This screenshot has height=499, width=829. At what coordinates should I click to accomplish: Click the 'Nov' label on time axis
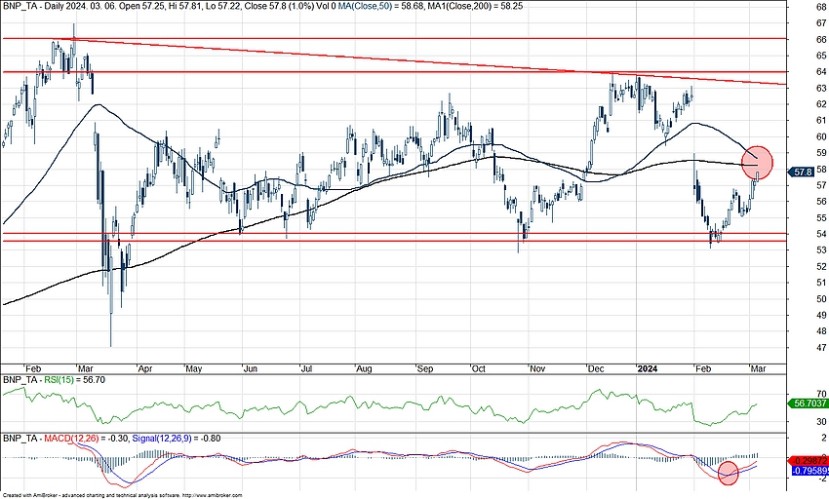point(536,369)
